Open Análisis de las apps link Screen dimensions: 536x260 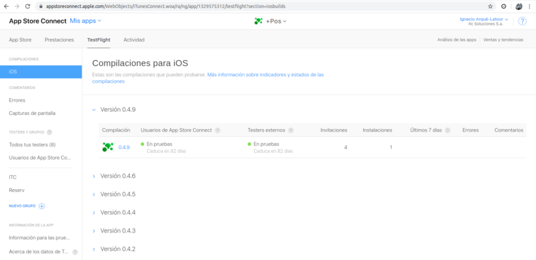(x=457, y=39)
